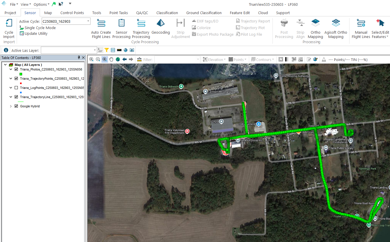Uncheck the Triana_TrajectoryLine layer checkbox
The height and width of the screenshot is (242, 390).
(16, 97)
